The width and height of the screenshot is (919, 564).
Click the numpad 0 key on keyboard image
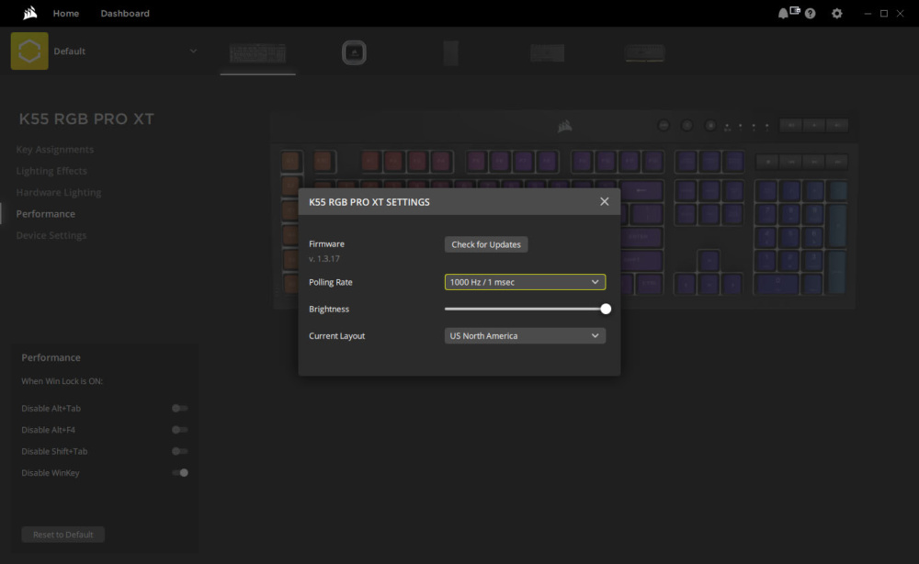point(777,284)
